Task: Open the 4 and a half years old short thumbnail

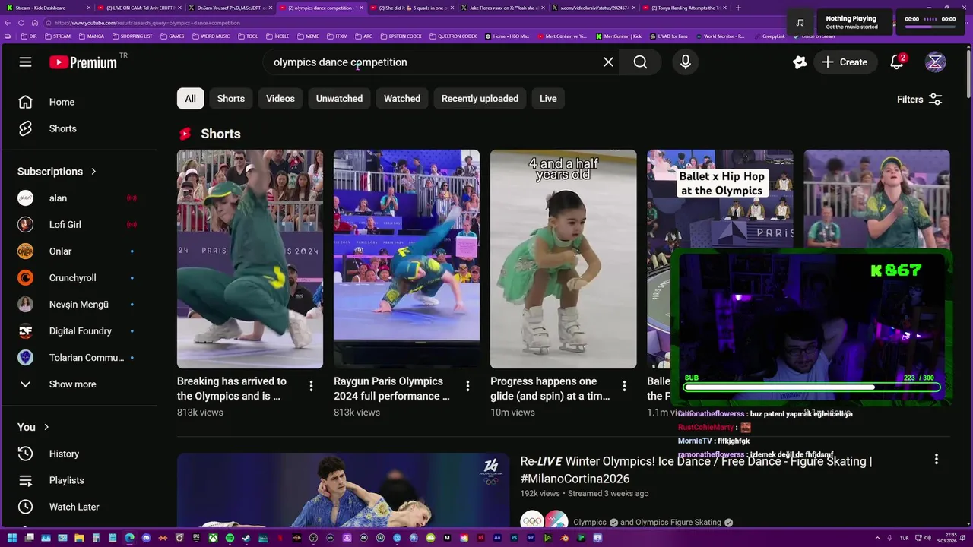Action: (563, 259)
